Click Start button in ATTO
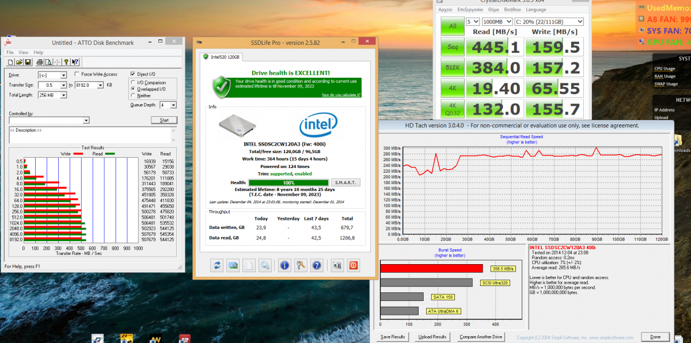 tap(164, 120)
